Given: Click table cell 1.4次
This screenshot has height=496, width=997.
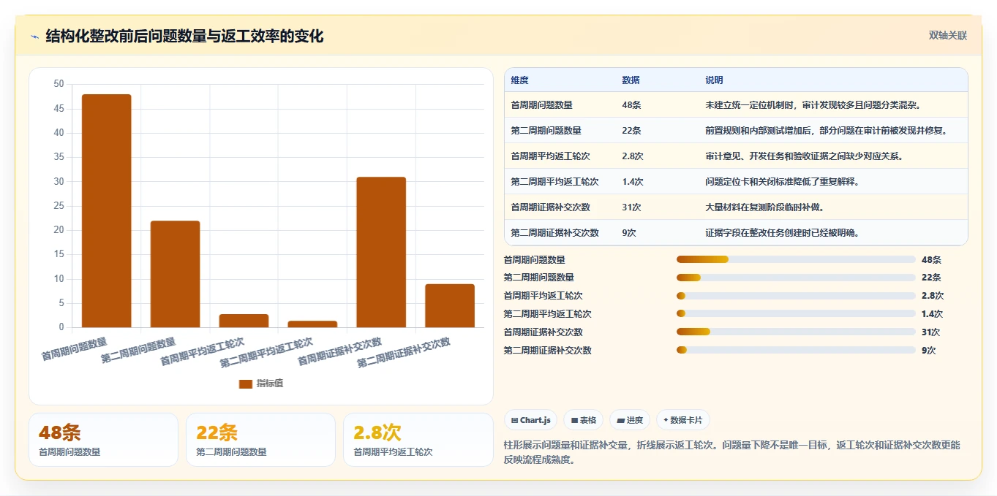Looking at the screenshot, I should point(632,181).
